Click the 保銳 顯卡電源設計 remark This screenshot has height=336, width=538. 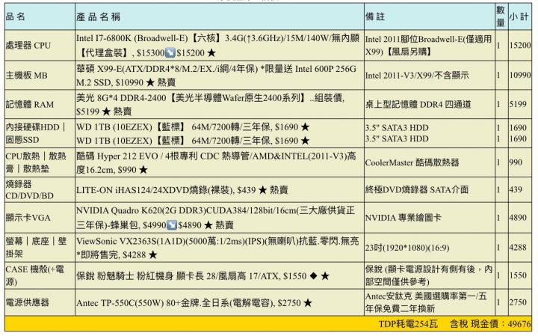coord(429,275)
